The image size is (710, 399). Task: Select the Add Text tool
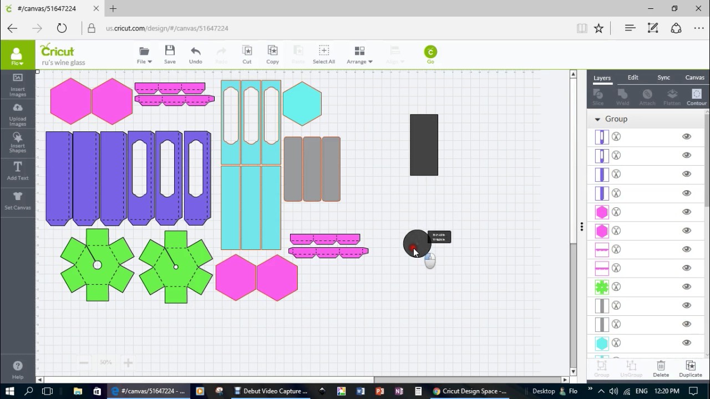pyautogui.click(x=18, y=171)
